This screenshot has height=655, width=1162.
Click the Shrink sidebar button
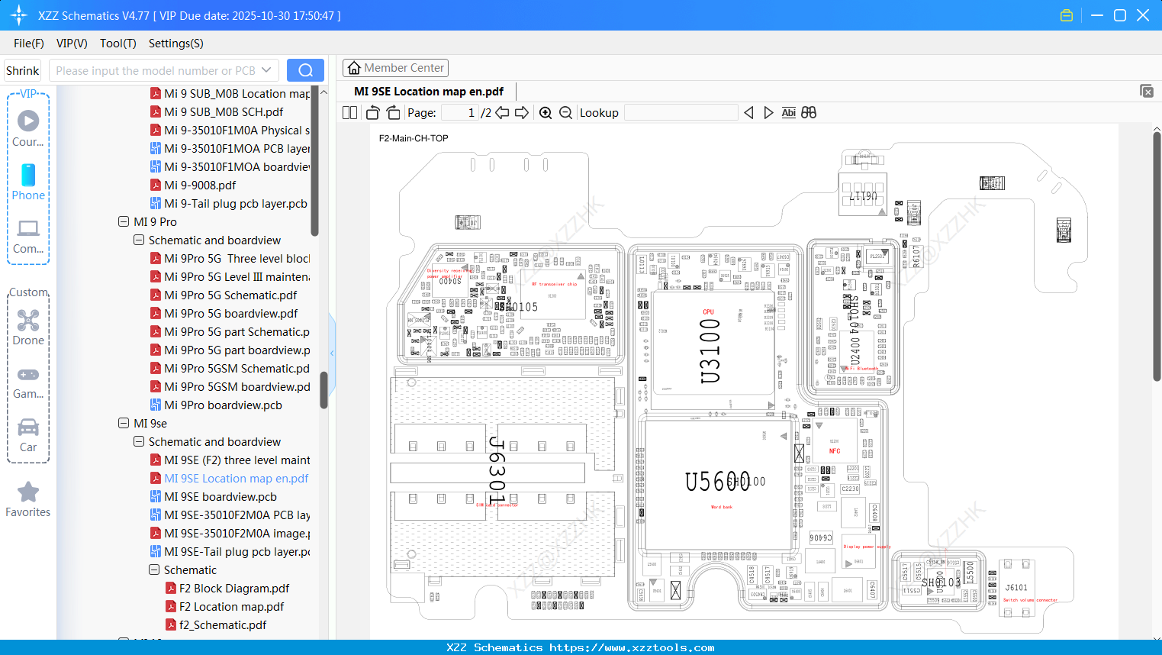point(22,69)
